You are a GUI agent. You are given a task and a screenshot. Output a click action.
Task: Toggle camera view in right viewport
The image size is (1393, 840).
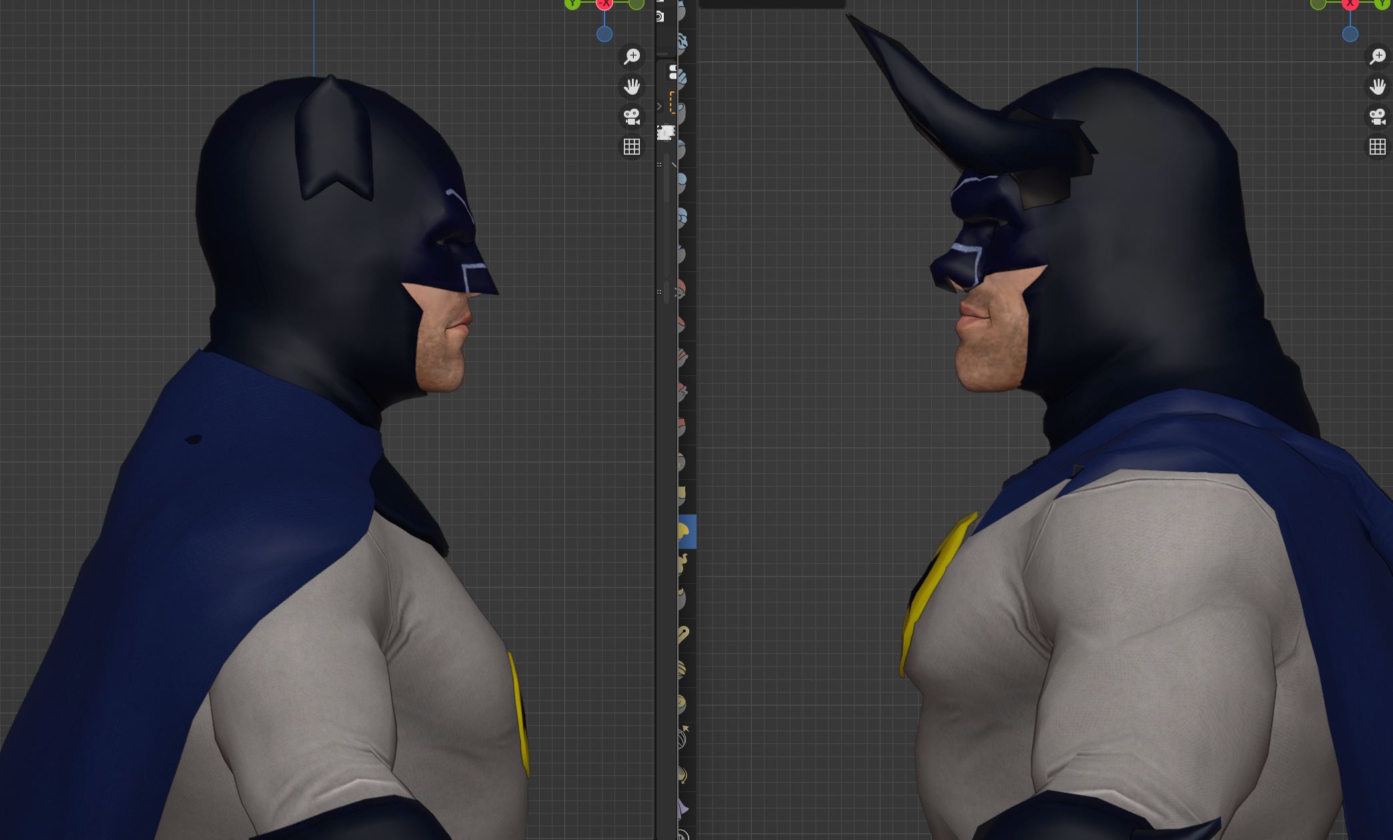[x=1377, y=117]
